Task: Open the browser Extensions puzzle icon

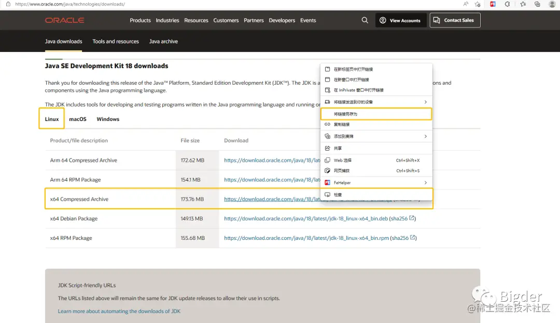Action: point(507,4)
